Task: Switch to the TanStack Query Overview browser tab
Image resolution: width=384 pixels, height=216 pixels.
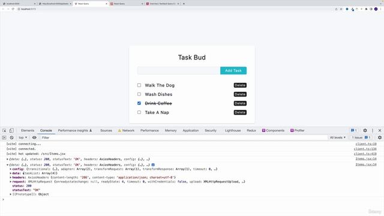Action: [x=163, y=4]
